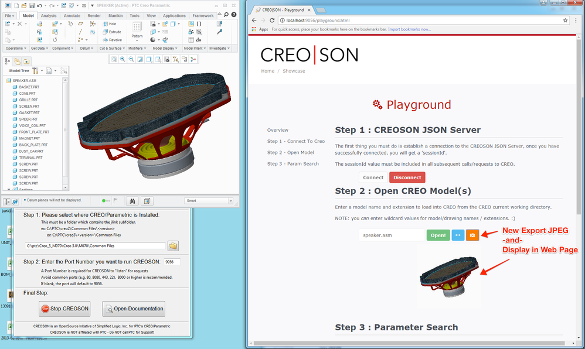Click the folder browse icon in CREOSON setup
Viewport: 585px width, 349px height.
tap(173, 246)
